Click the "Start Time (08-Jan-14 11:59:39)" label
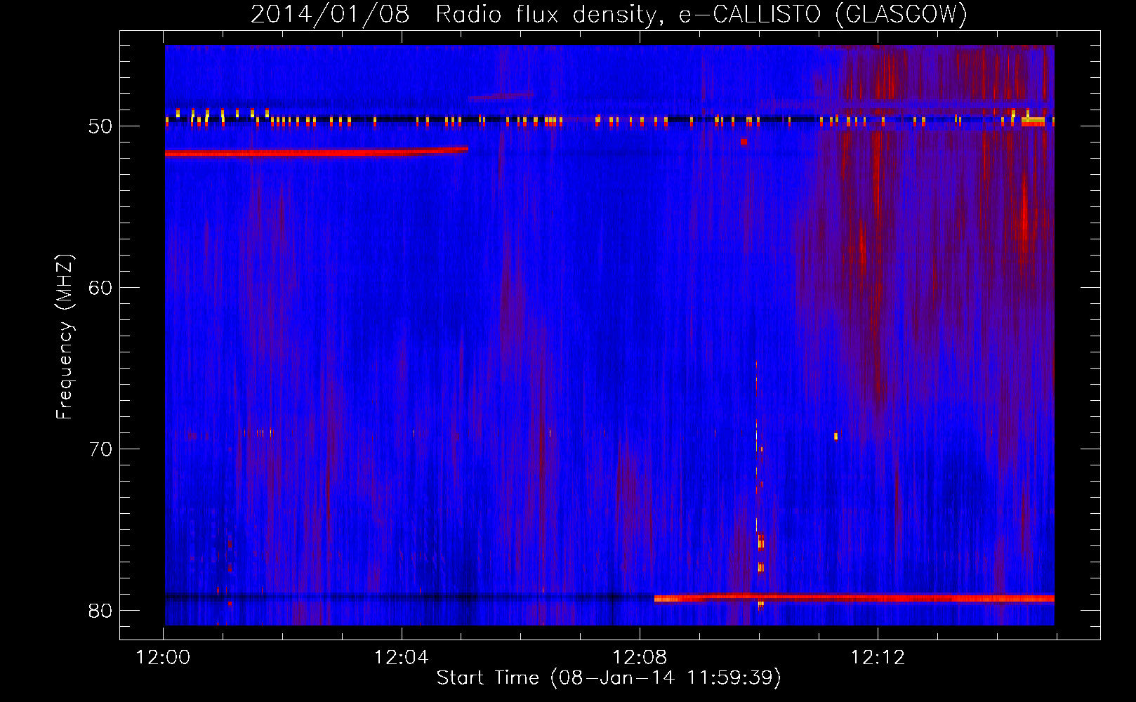Image resolution: width=1136 pixels, height=702 pixels. [x=609, y=678]
